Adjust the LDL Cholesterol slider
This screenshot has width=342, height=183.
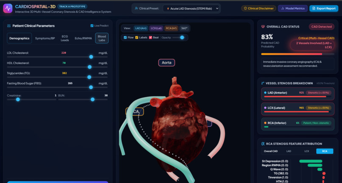pyautogui.click(x=57, y=57)
